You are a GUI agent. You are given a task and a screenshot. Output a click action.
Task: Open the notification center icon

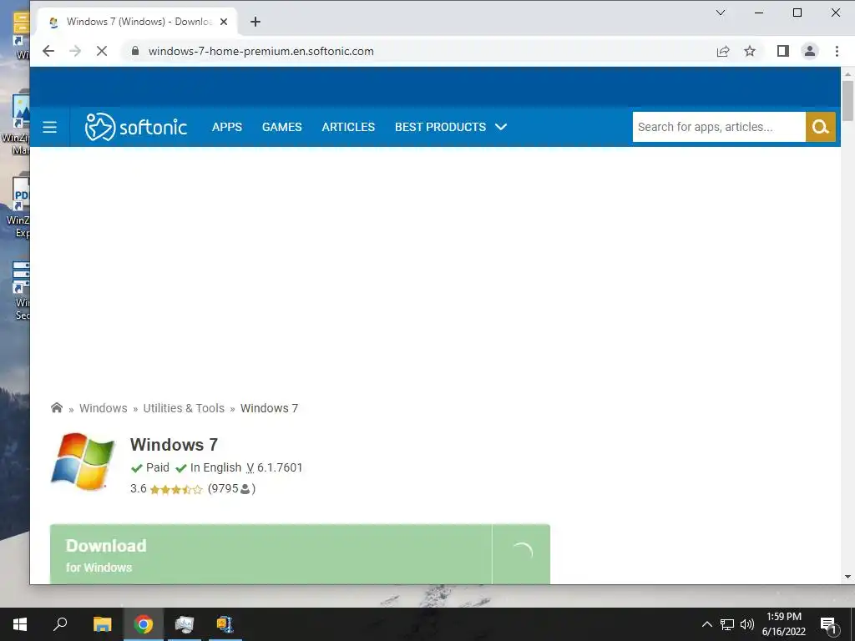tap(828, 624)
